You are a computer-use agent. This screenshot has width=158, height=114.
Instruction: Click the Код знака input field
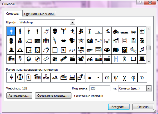(100, 88)
